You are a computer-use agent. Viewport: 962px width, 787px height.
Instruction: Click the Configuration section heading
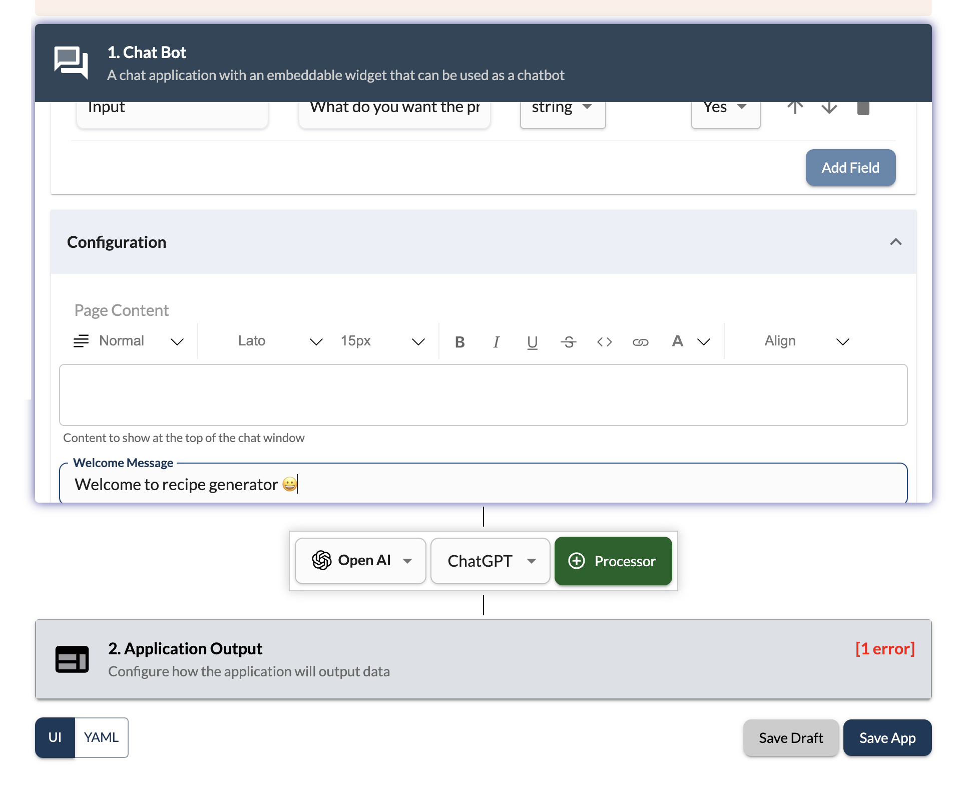pos(117,242)
